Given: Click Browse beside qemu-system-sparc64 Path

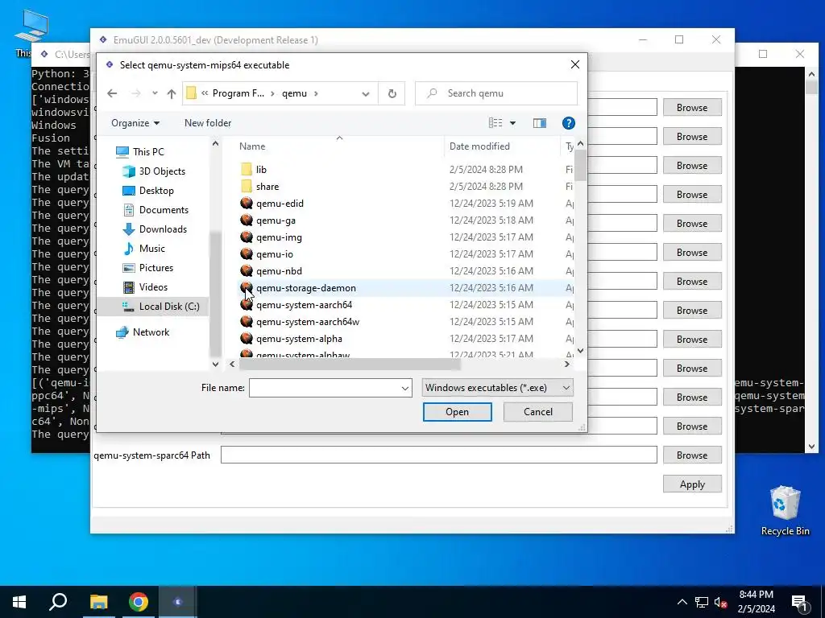Looking at the screenshot, I should click(x=692, y=455).
